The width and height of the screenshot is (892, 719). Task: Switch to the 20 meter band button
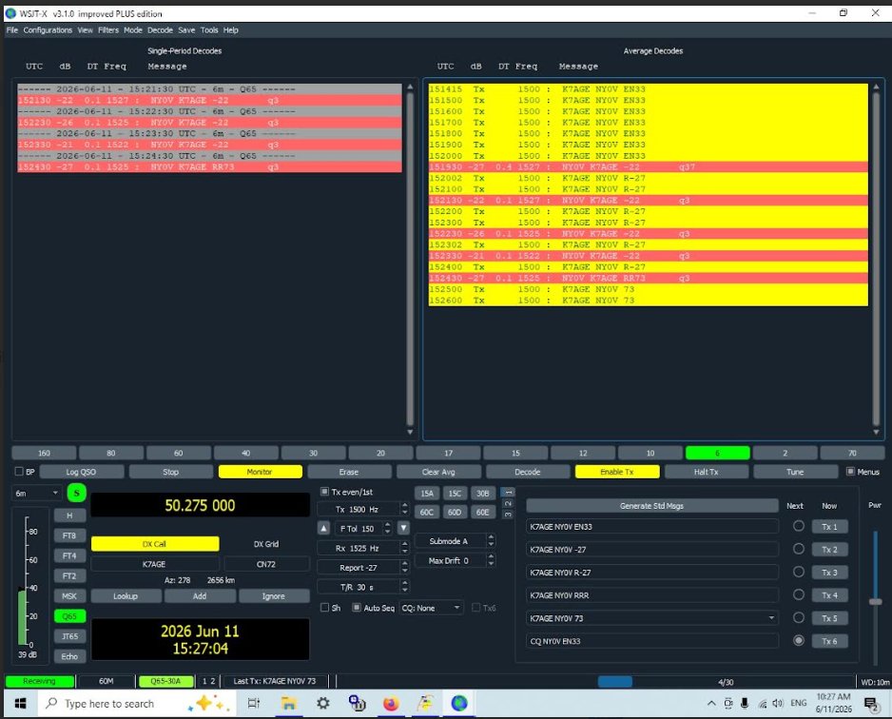380,453
